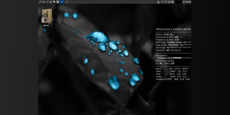
Task: Click the File systems: label
Action: (x=161, y=56)
